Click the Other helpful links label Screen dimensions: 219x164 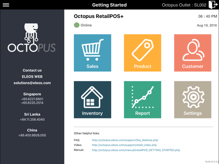[87, 133]
